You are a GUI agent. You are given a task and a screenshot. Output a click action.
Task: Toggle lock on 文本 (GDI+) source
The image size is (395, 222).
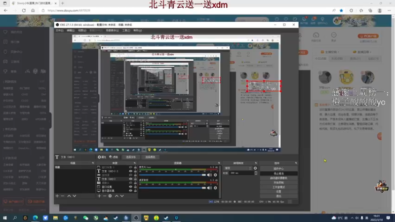point(135,179)
